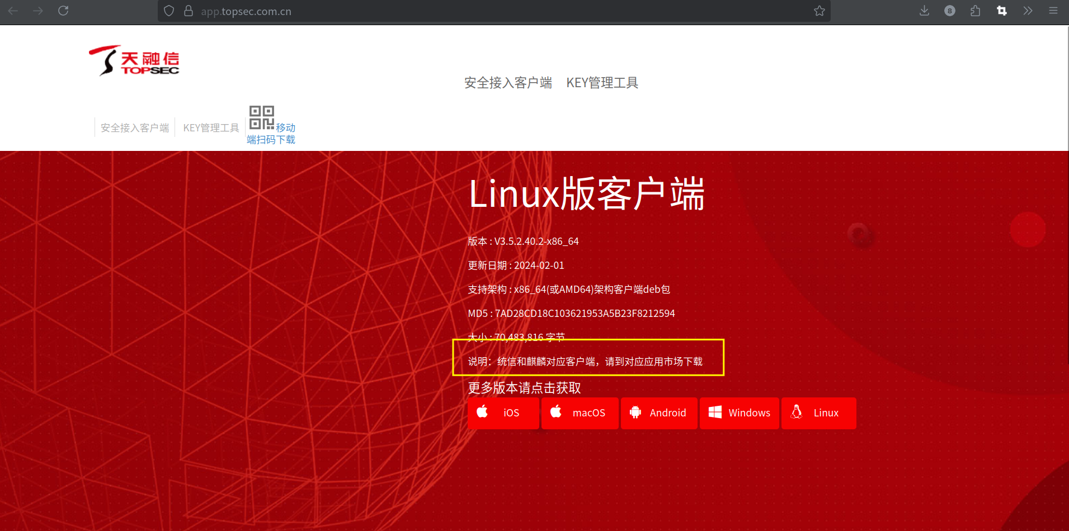Click the address bar URL app.topsec.com.cn
Image resolution: width=1069 pixels, height=531 pixels.
(x=246, y=11)
